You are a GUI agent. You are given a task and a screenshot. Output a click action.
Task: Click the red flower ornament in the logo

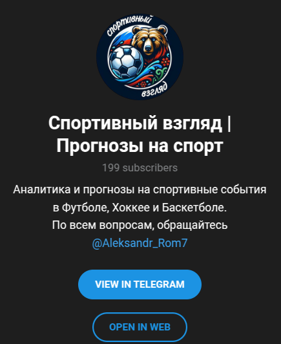165,62
